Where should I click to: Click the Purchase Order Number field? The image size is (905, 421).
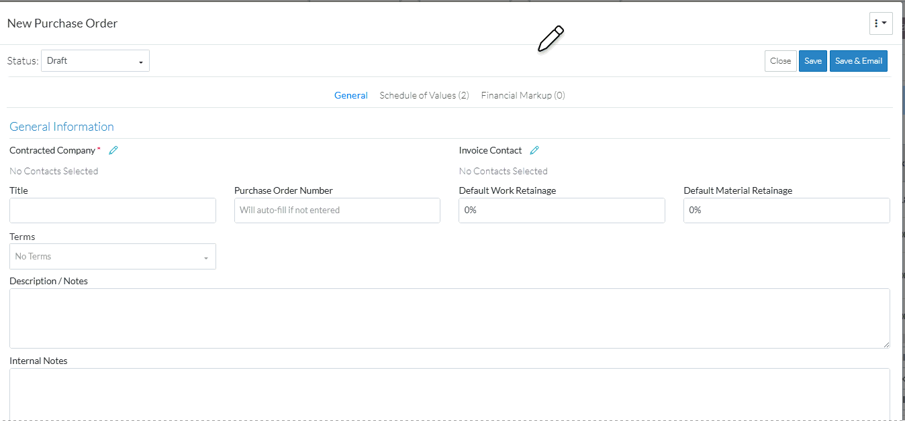click(337, 210)
